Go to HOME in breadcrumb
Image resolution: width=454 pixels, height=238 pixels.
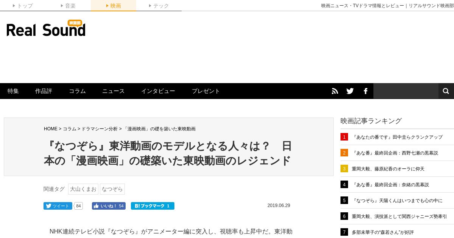tap(51, 129)
